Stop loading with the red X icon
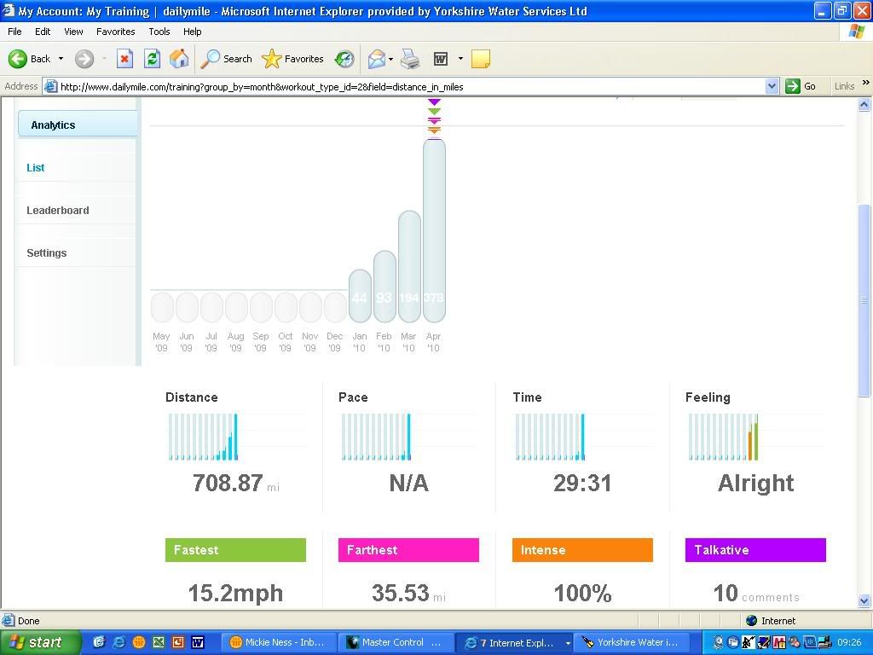This screenshot has width=873, height=655. click(x=124, y=59)
